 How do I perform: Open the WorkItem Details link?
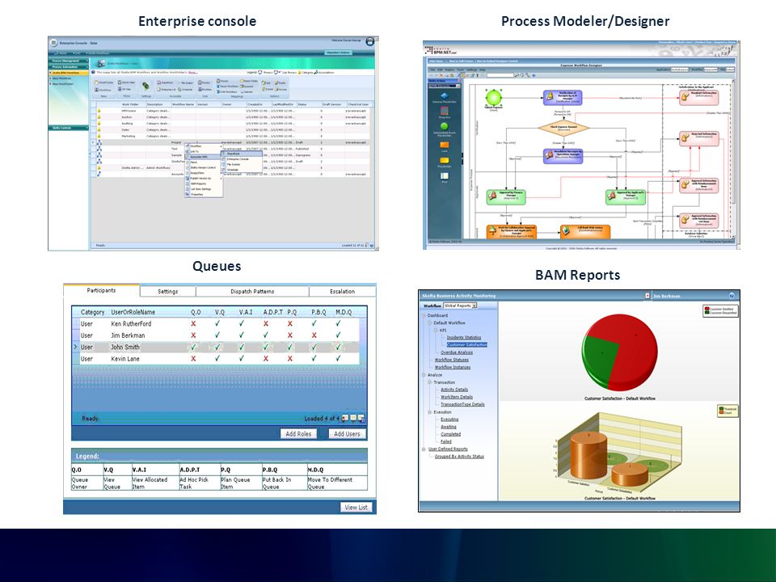click(457, 397)
